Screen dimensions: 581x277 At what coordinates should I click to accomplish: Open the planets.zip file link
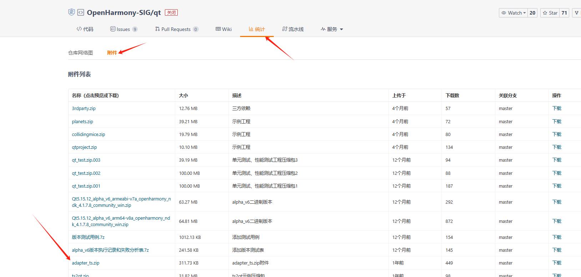click(82, 121)
